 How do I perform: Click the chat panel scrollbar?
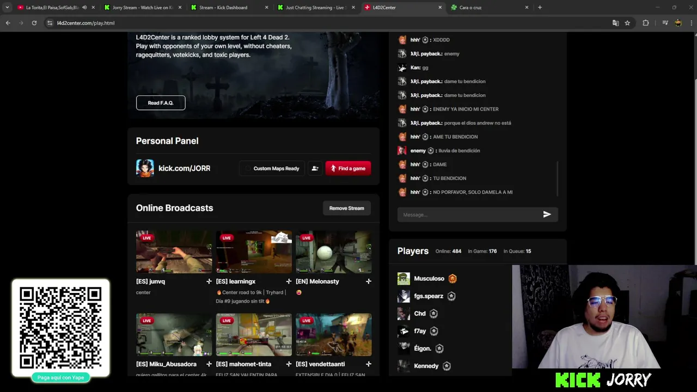tap(557, 179)
